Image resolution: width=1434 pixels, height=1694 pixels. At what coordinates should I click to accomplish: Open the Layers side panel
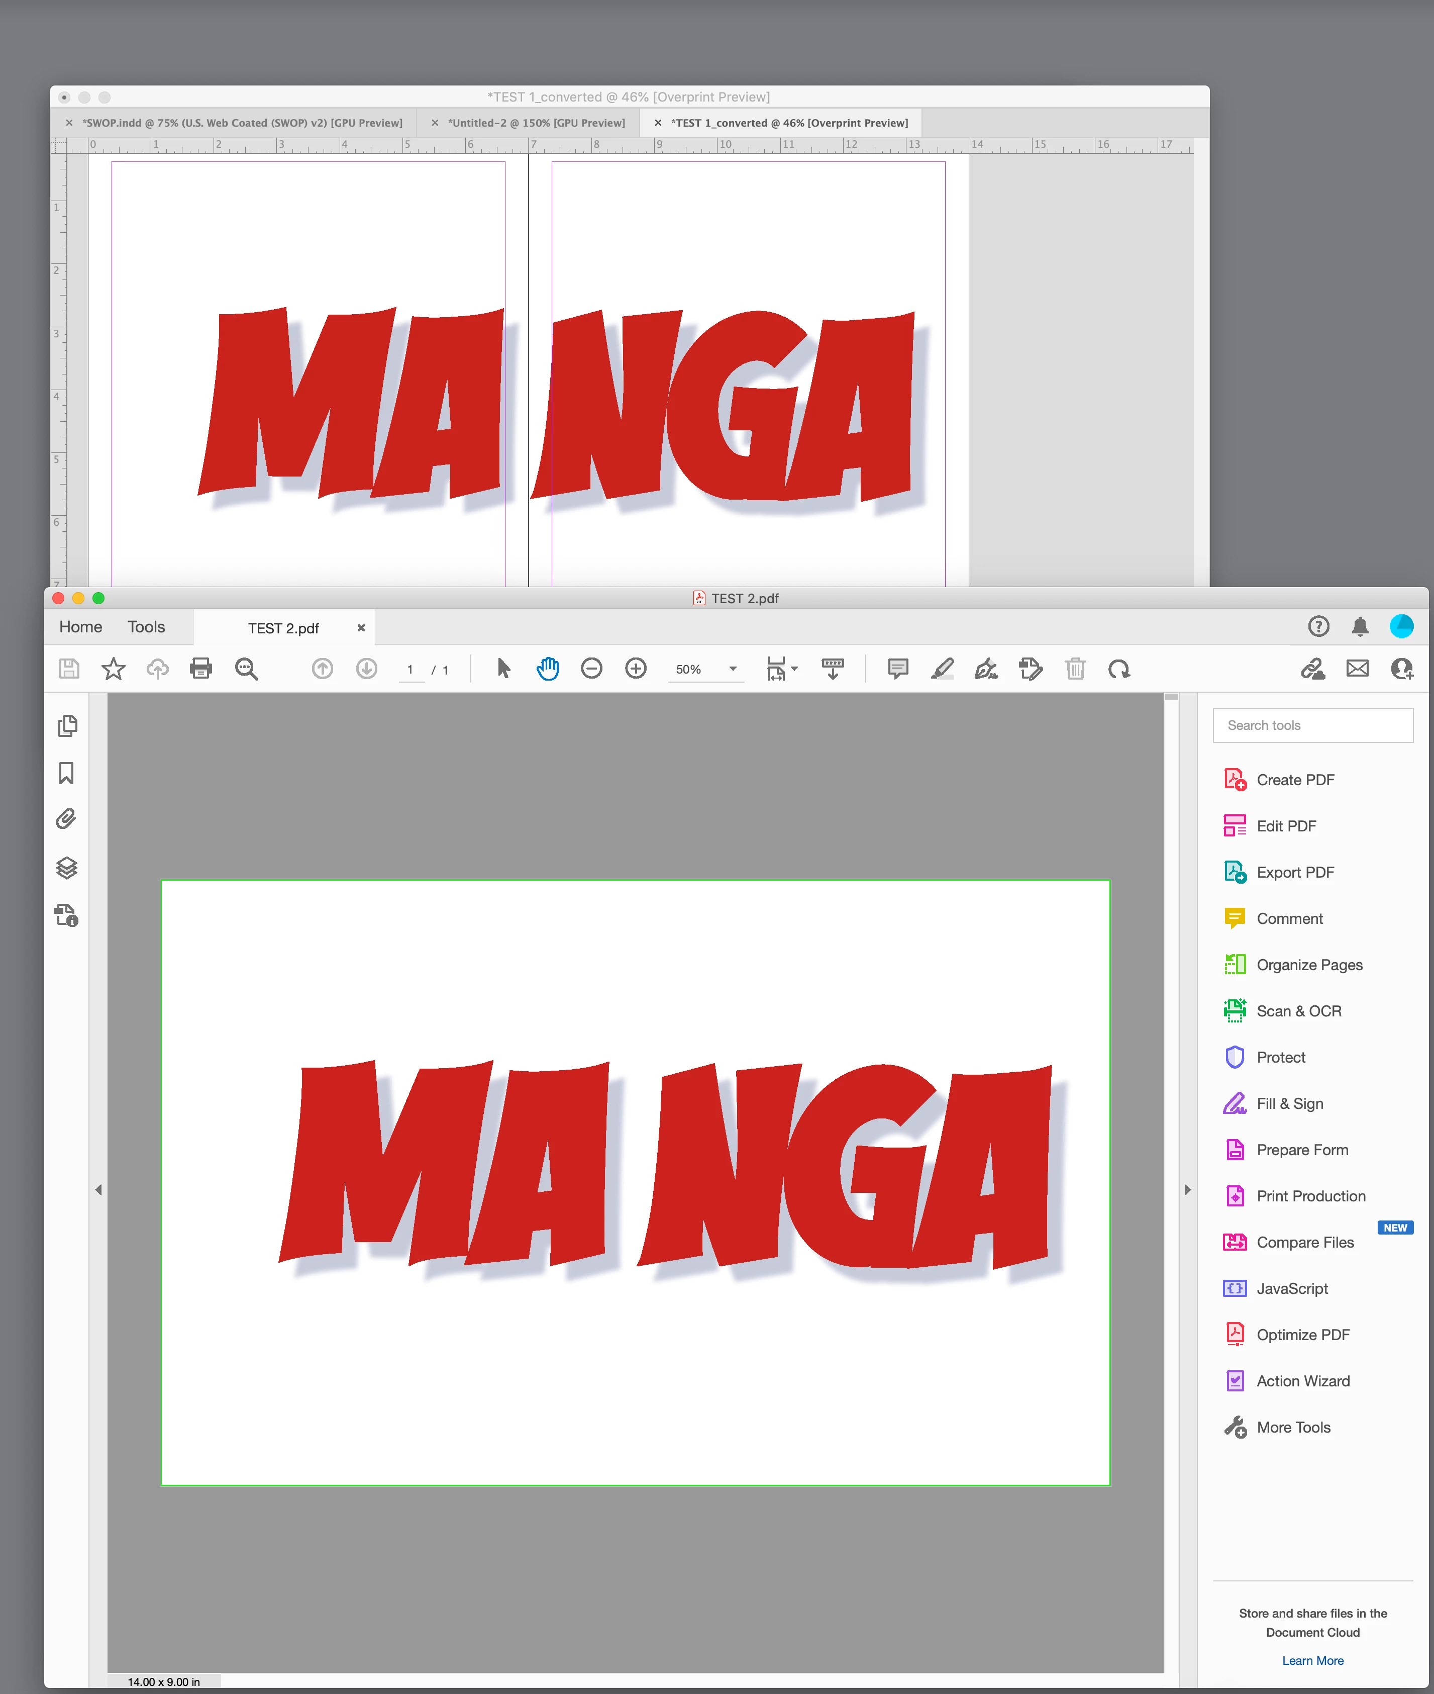pos(67,868)
